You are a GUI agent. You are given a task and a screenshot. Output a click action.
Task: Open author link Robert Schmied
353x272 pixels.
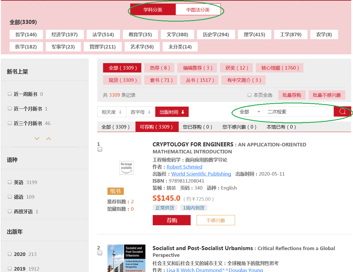coord(184,167)
